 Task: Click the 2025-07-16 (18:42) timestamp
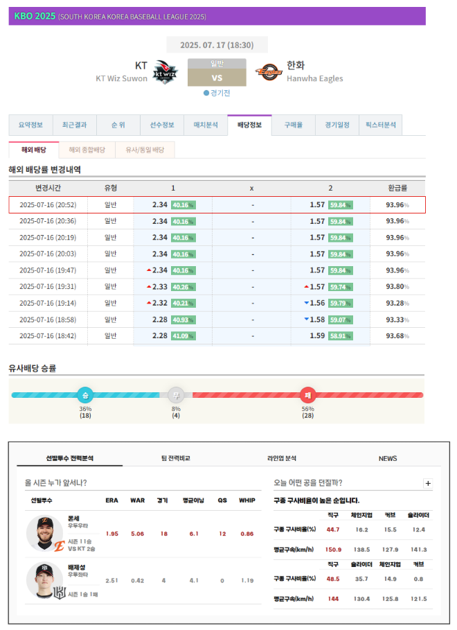coord(48,335)
